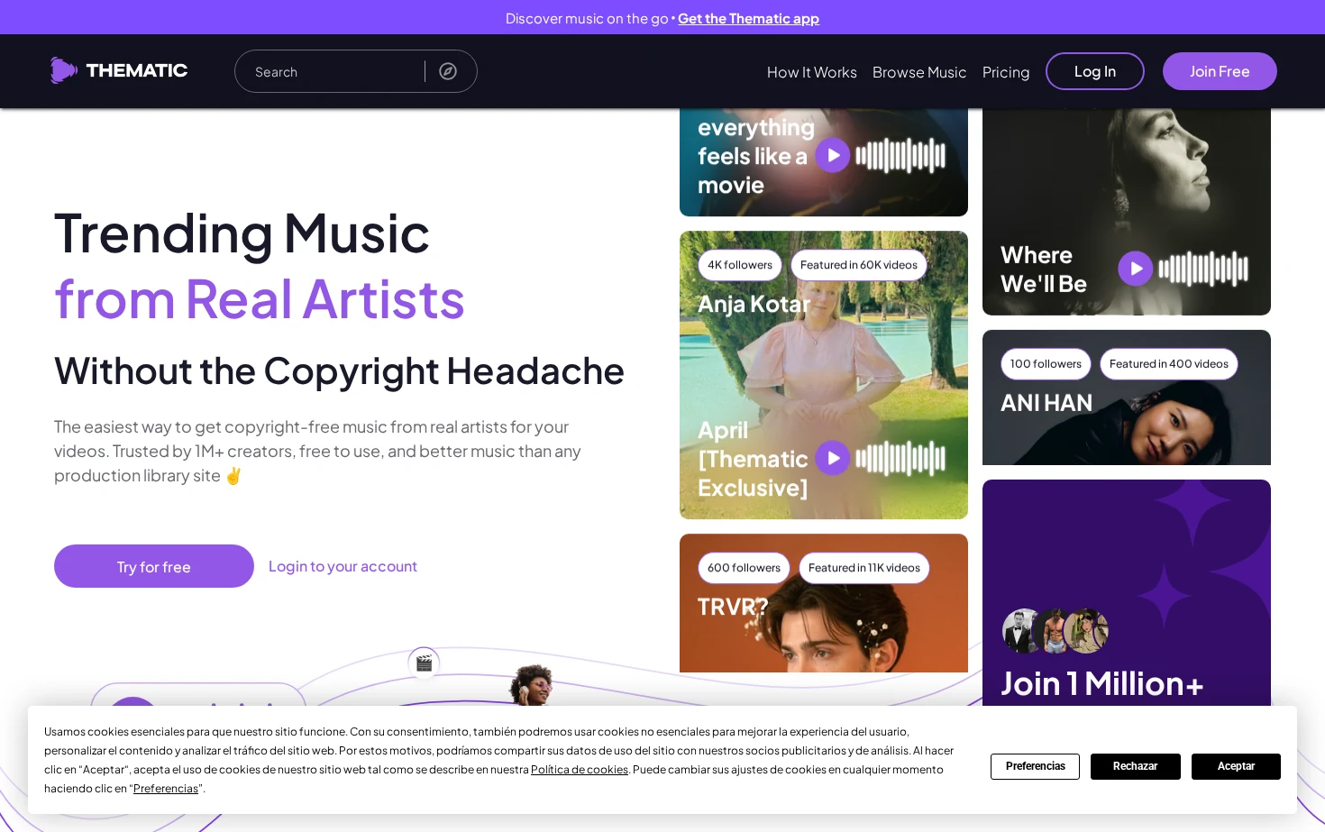Click the clapperboard icon on the curve
The width and height of the screenshot is (1325, 832).
click(x=424, y=663)
